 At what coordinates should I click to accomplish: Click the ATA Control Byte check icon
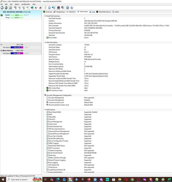(x=47, y=88)
